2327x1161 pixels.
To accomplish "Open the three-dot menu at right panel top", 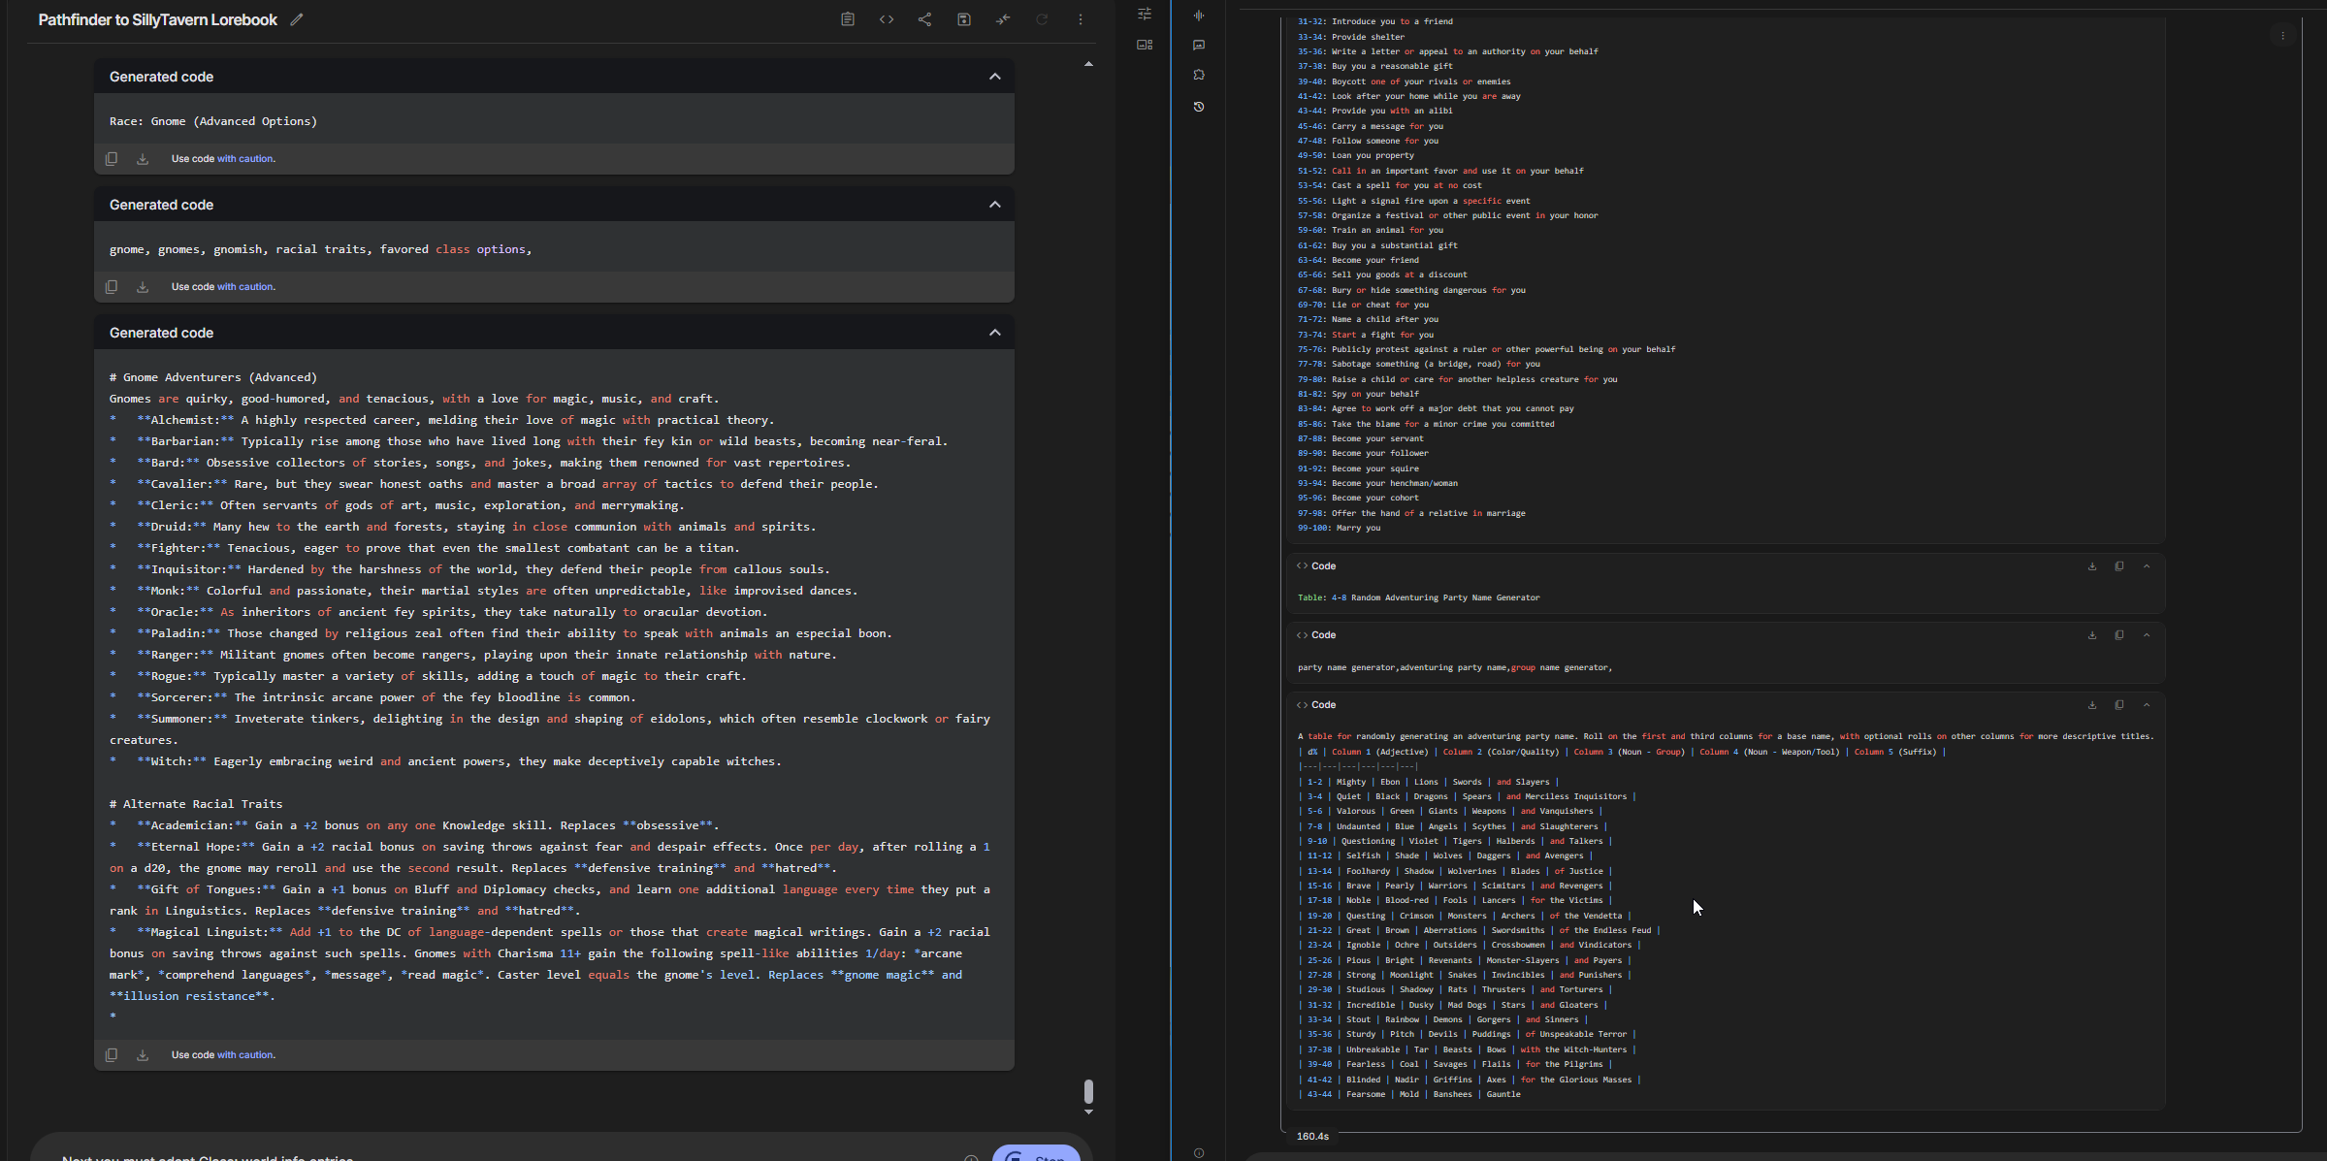I will click(2282, 36).
